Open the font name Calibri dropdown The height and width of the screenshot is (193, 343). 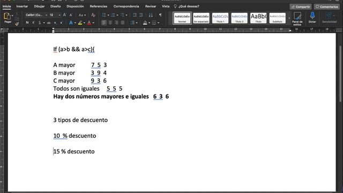46,15
